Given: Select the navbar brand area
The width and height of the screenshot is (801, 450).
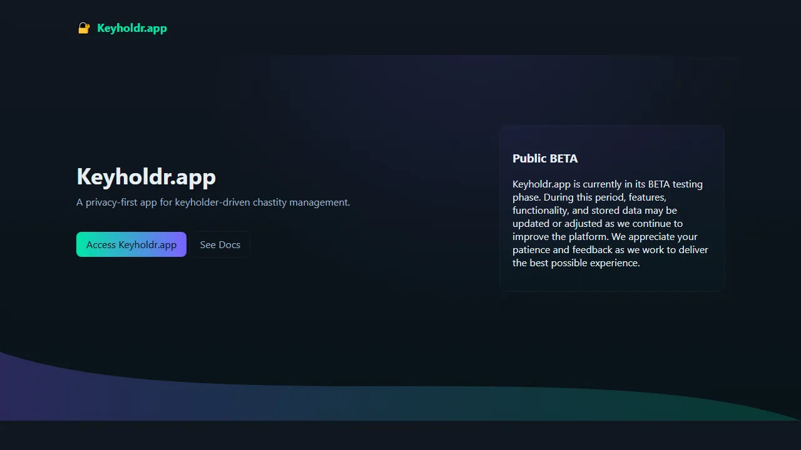Looking at the screenshot, I should pos(122,27).
